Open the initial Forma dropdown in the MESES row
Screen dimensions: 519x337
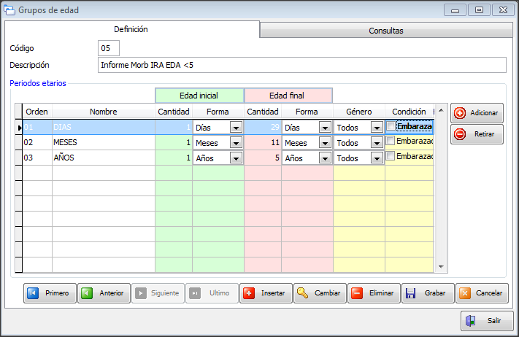point(236,142)
